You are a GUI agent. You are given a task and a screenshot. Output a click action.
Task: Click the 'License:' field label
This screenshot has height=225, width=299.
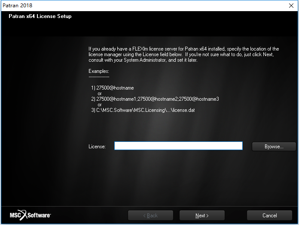(x=97, y=147)
